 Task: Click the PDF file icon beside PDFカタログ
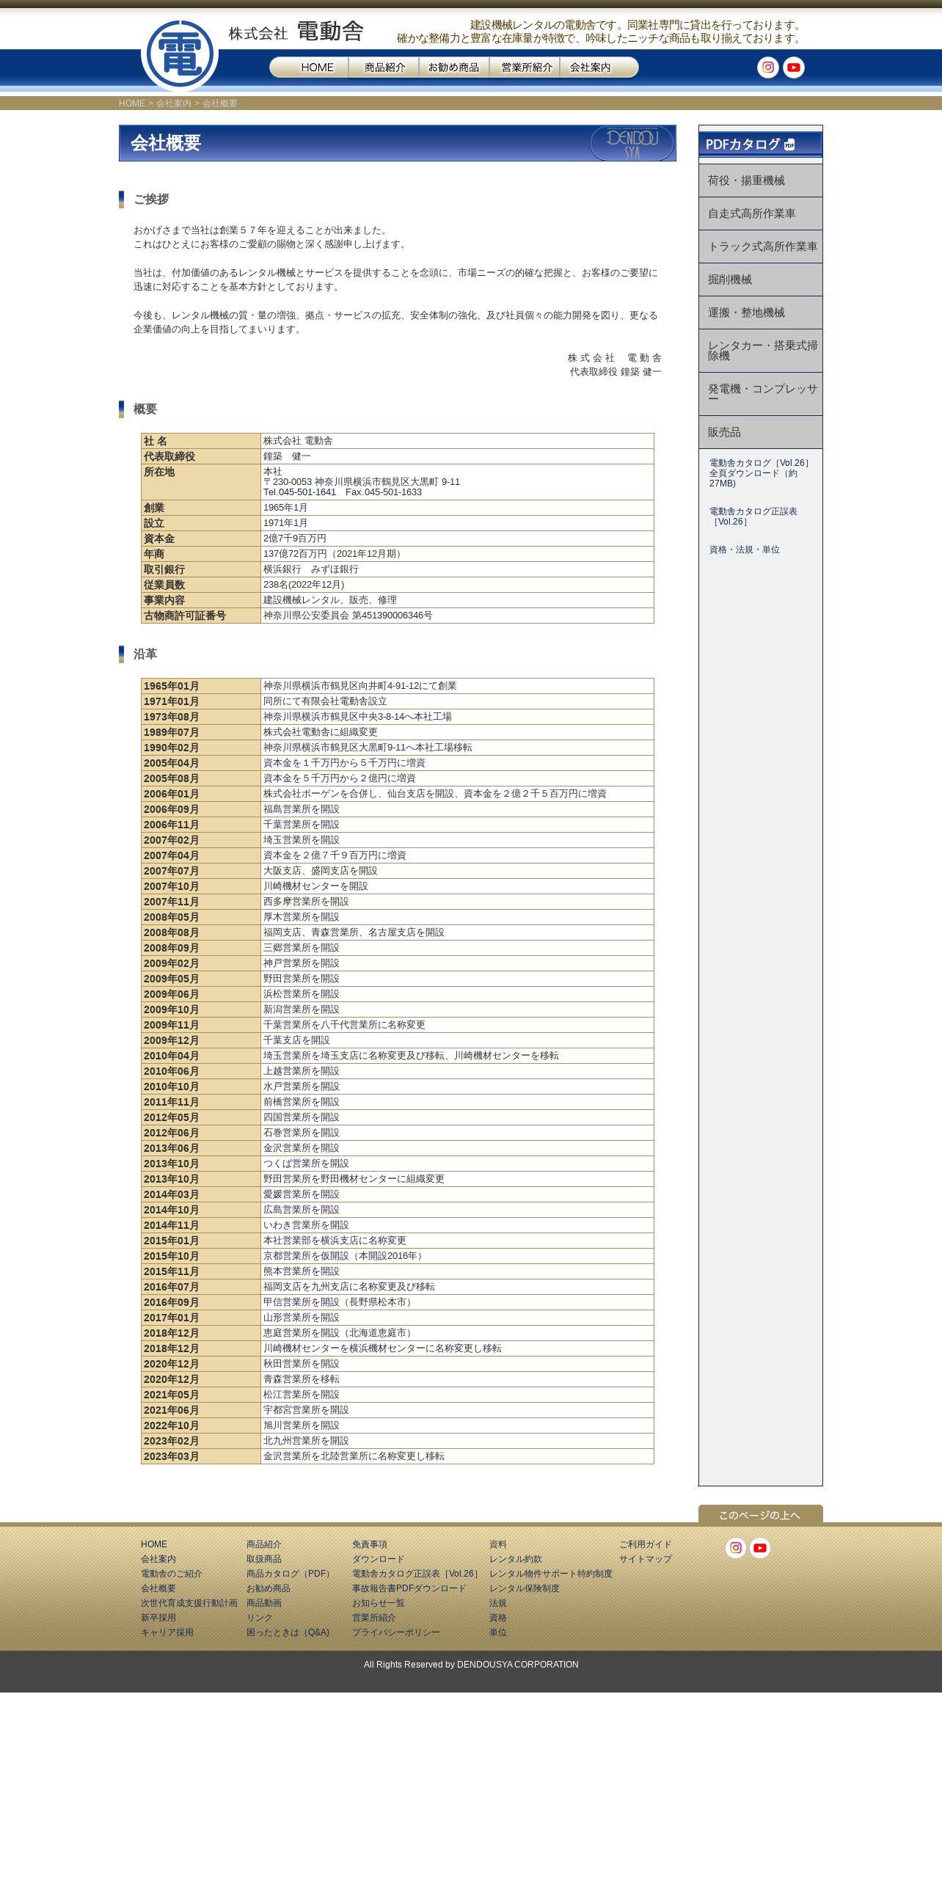tap(789, 145)
